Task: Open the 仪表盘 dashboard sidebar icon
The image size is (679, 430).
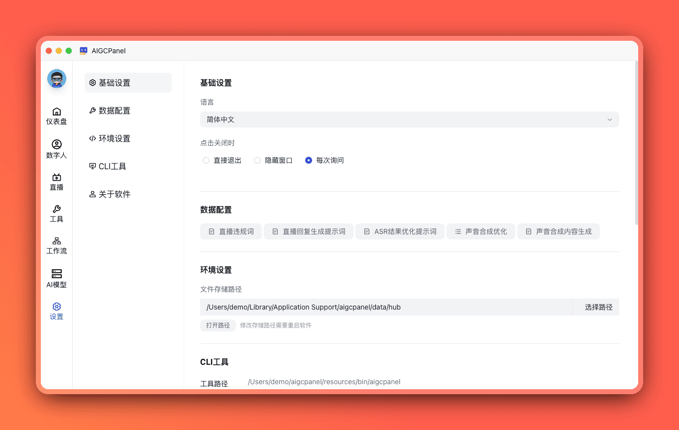Action: coord(56,116)
